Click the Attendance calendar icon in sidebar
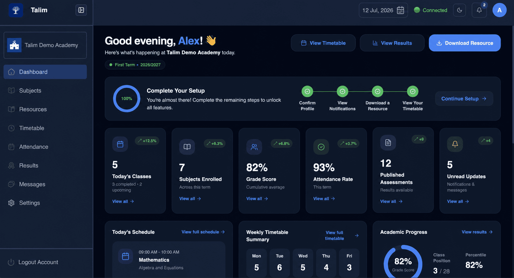The image size is (514, 278). 11,147
